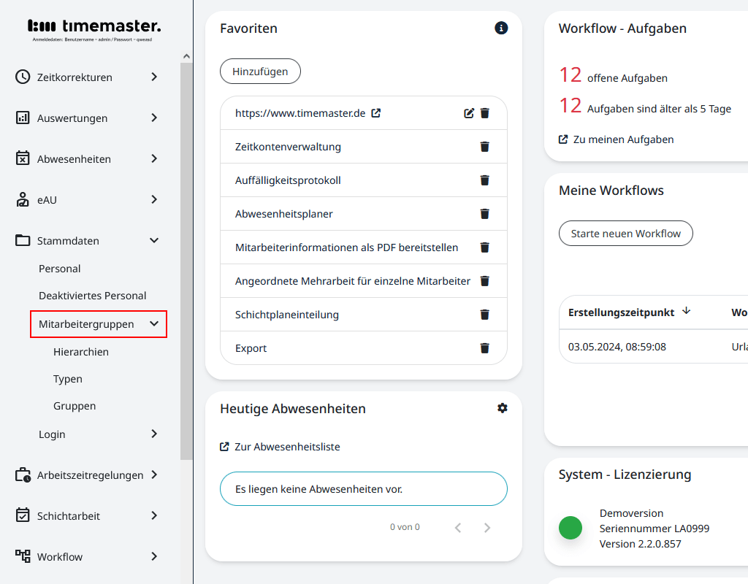Click the Auswertungen chart icon
The width and height of the screenshot is (748, 584).
[21, 118]
